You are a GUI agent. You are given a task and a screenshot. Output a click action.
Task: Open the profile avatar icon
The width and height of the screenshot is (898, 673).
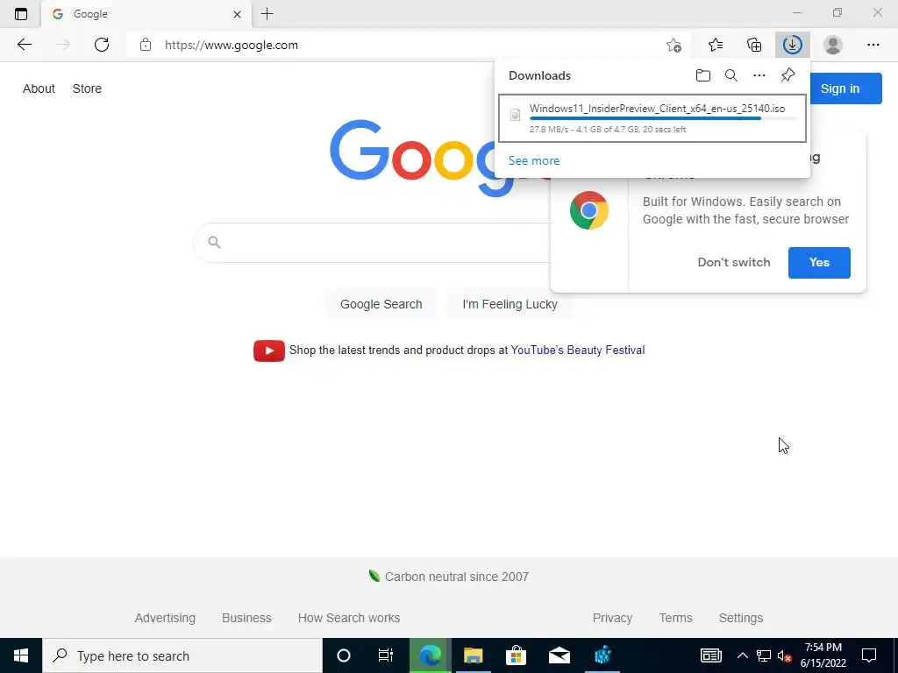click(833, 45)
